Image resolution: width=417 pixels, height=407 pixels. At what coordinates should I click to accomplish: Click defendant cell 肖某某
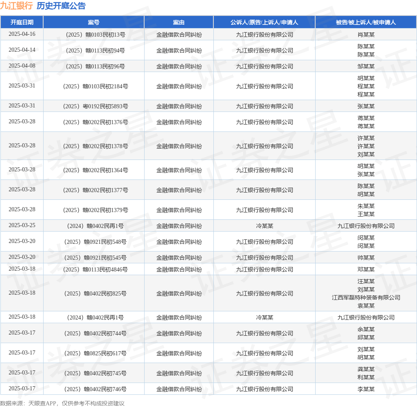[366, 35]
